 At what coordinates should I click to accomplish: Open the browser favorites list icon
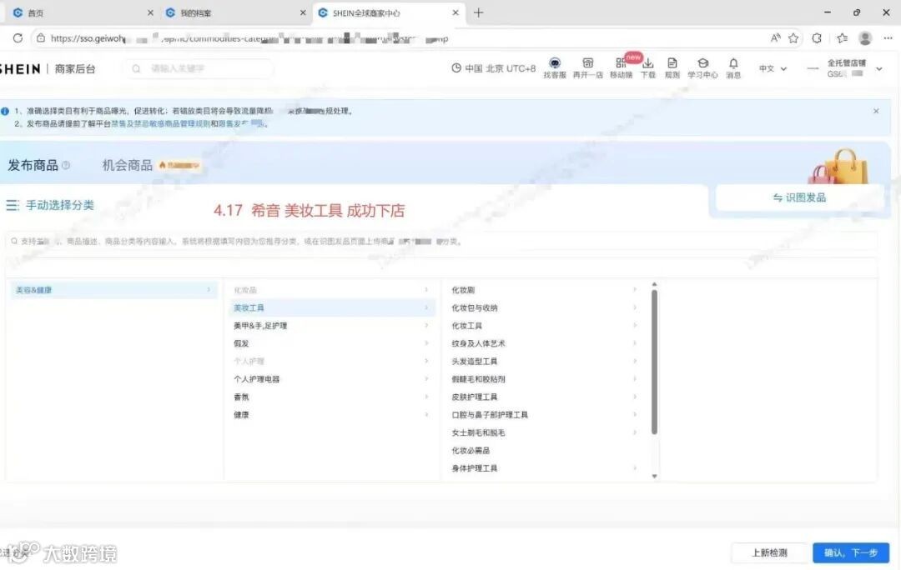tap(842, 37)
